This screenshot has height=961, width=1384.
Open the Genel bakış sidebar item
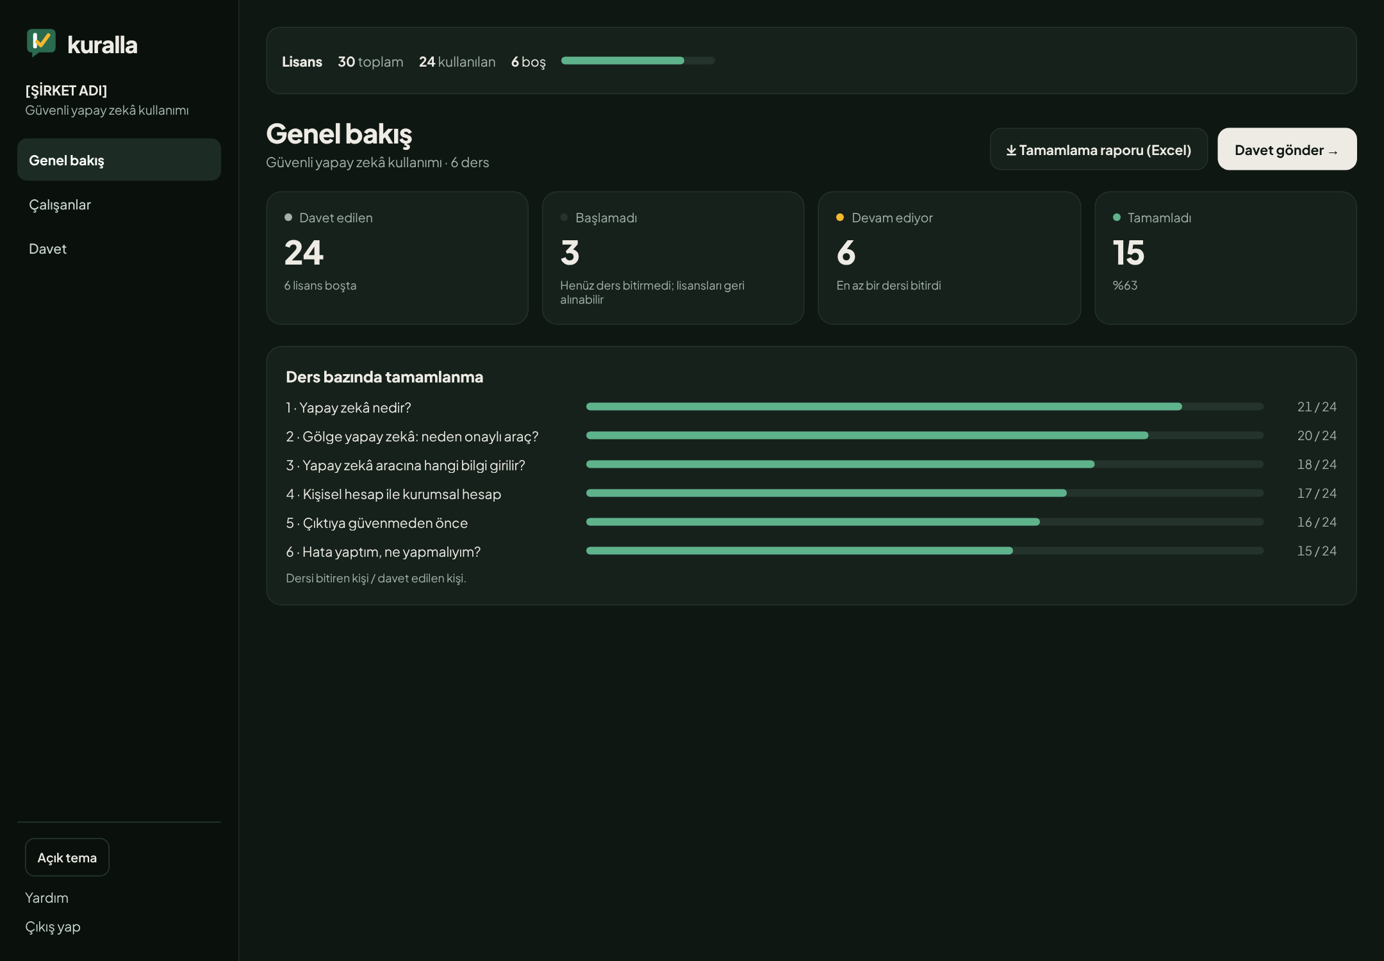pos(119,160)
